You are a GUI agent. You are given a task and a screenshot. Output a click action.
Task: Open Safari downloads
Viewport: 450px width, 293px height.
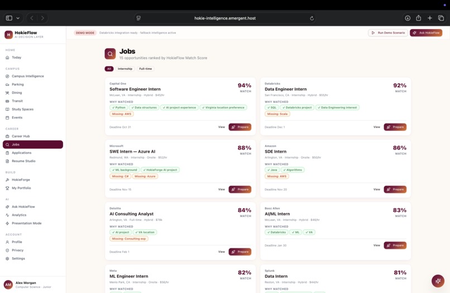tap(408, 18)
